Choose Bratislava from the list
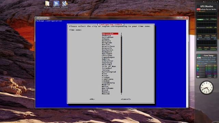The image size is (219, 123). pos(108,46)
